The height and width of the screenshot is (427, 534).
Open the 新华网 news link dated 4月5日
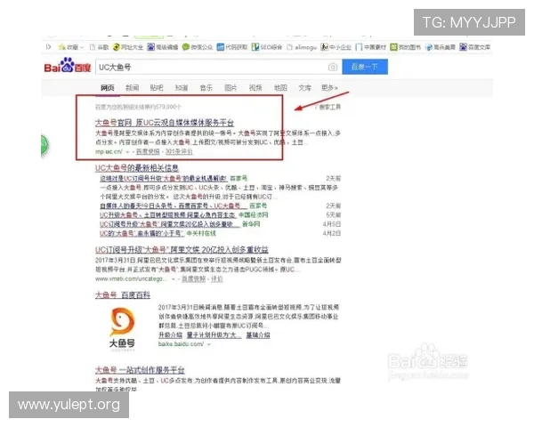tap(169, 224)
